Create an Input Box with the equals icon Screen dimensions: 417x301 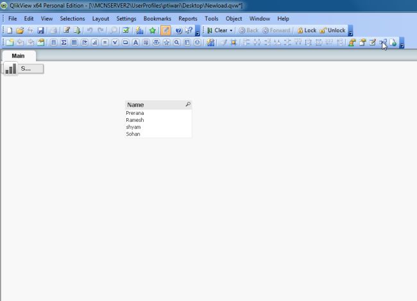point(105,42)
